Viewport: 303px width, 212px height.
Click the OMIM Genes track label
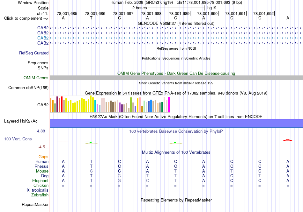(x=36, y=78)
